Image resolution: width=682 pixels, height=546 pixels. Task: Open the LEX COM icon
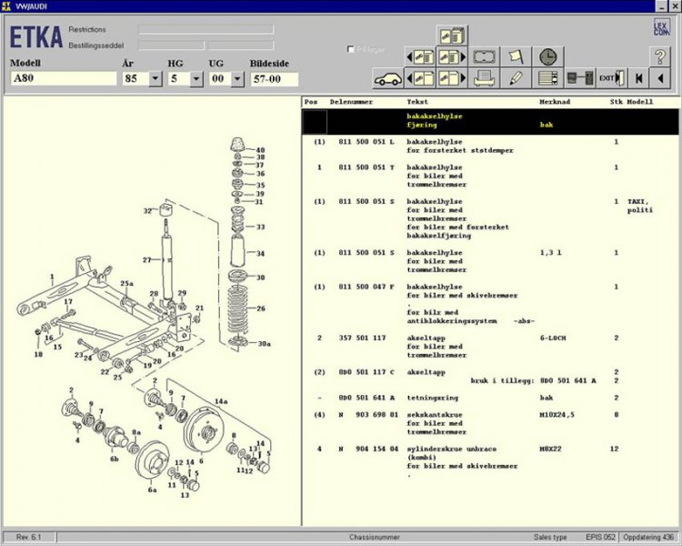[x=661, y=27]
